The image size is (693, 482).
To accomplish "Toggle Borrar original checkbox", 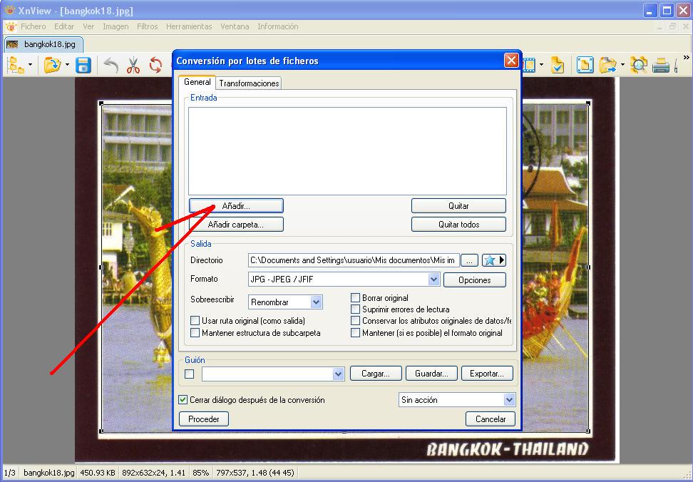I will point(355,298).
